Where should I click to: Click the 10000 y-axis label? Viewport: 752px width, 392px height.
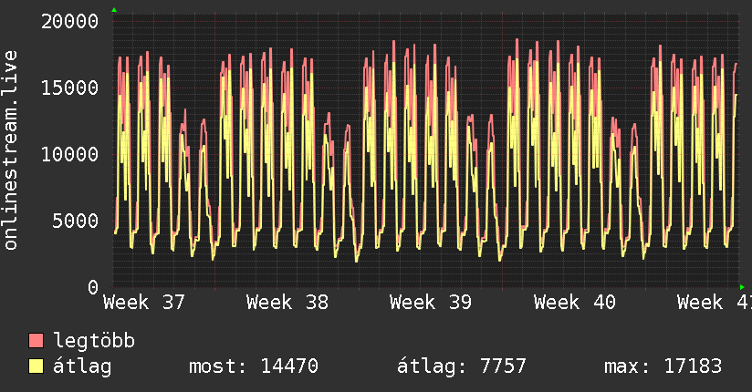point(69,154)
